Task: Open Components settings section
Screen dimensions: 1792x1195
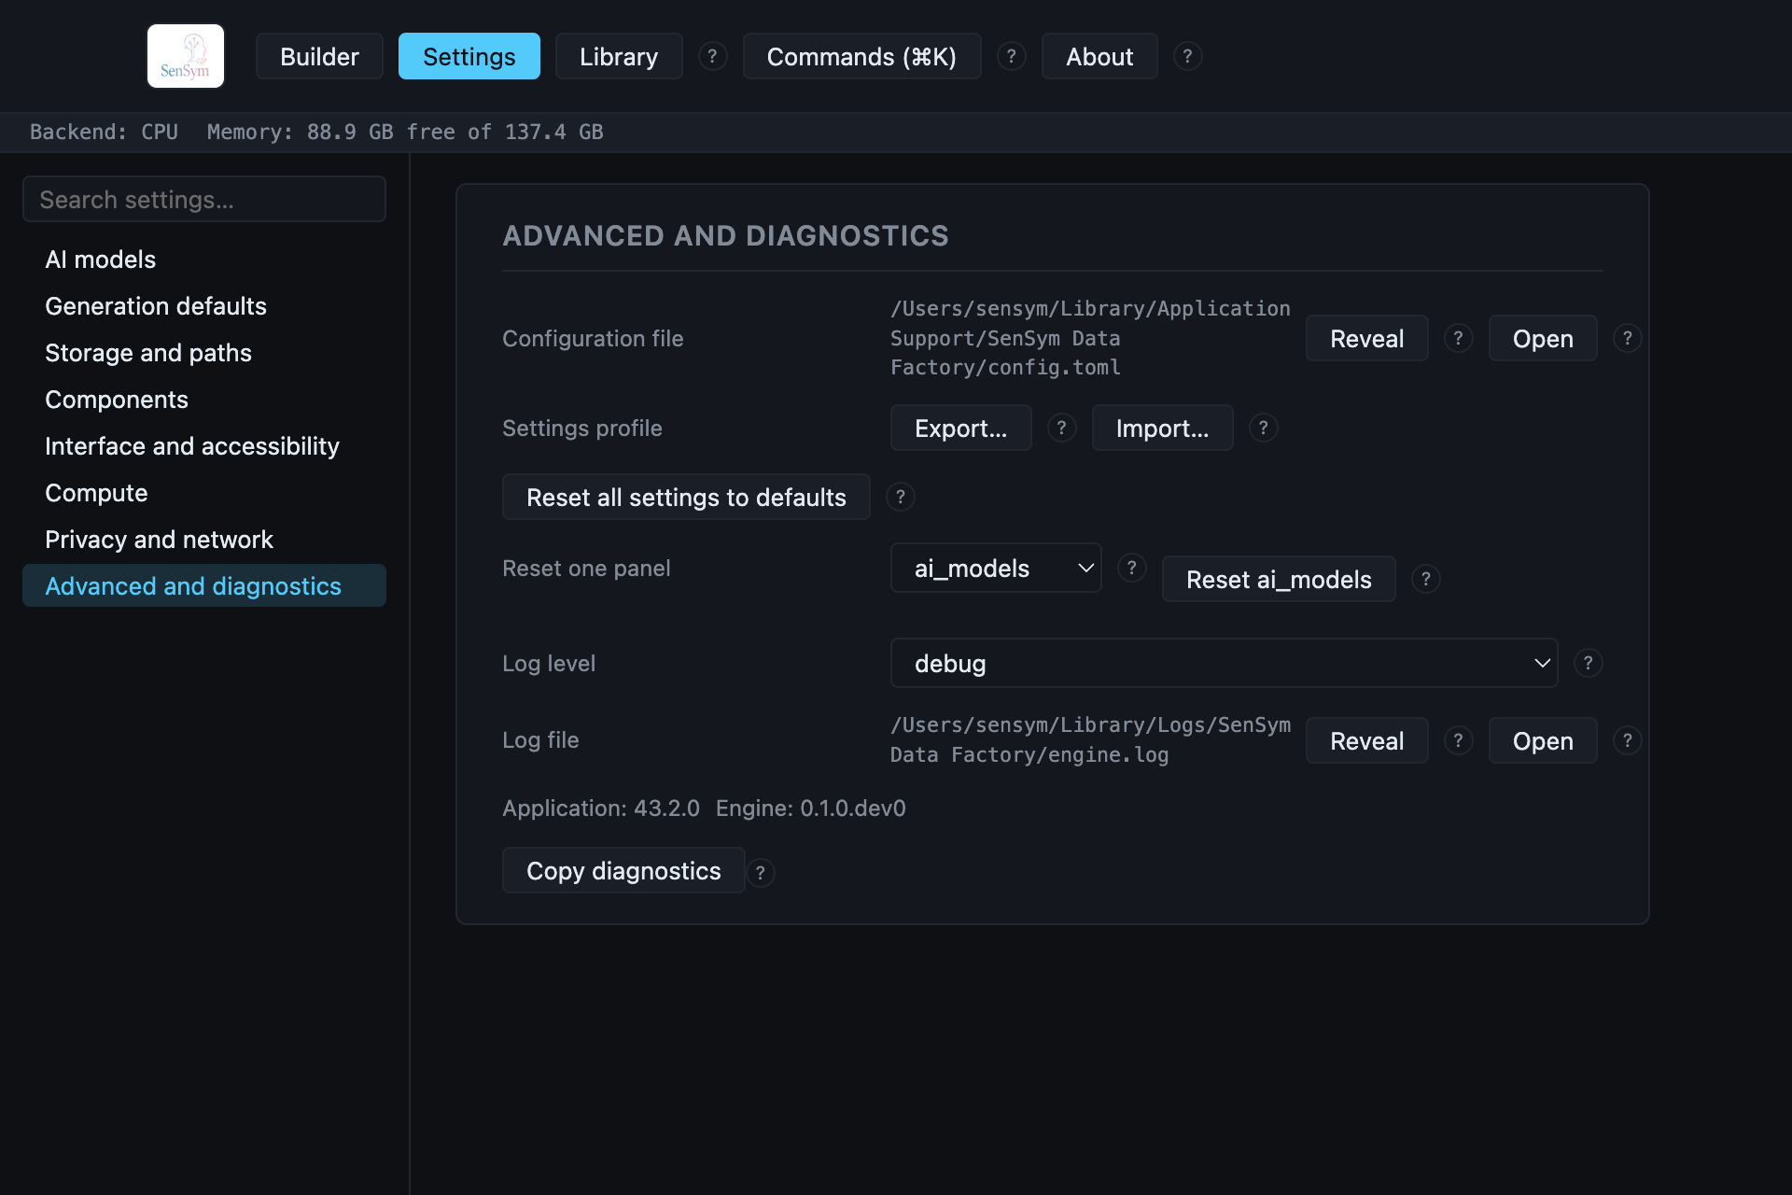Action: click(204, 400)
